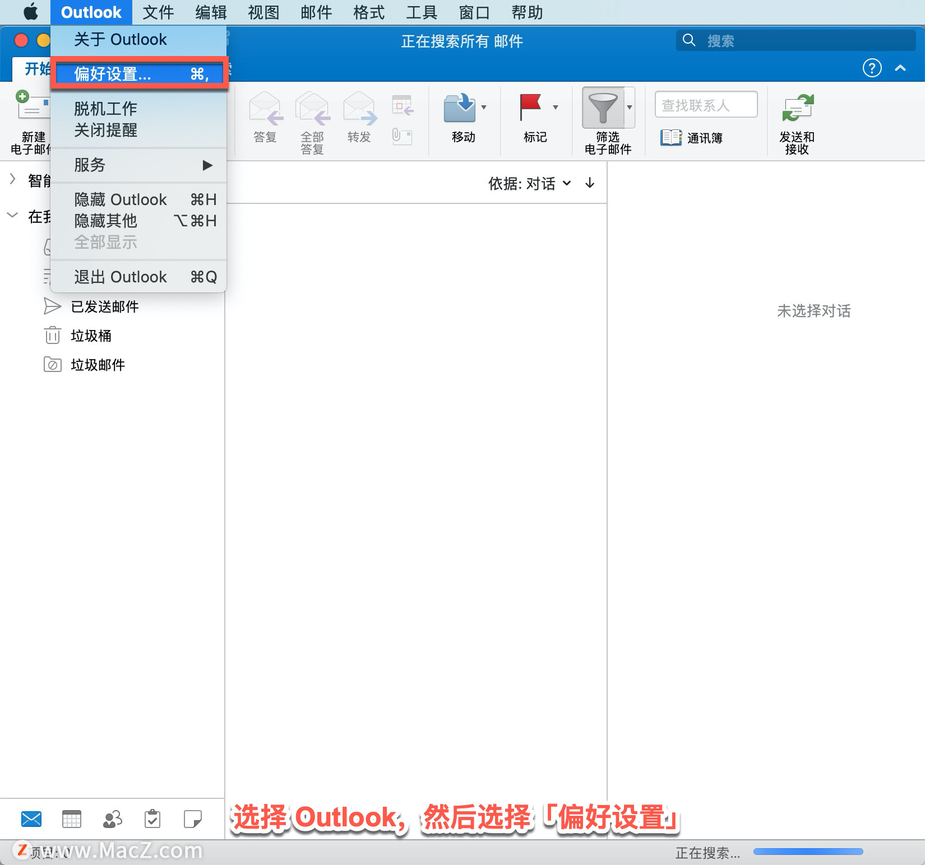Viewport: 925px width, 865px height.
Task: Open the 视图 menu
Action: click(263, 12)
